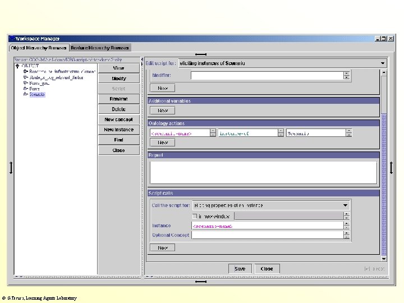
Task: Click the script editor scrollbar down arrow
Action: point(384,259)
